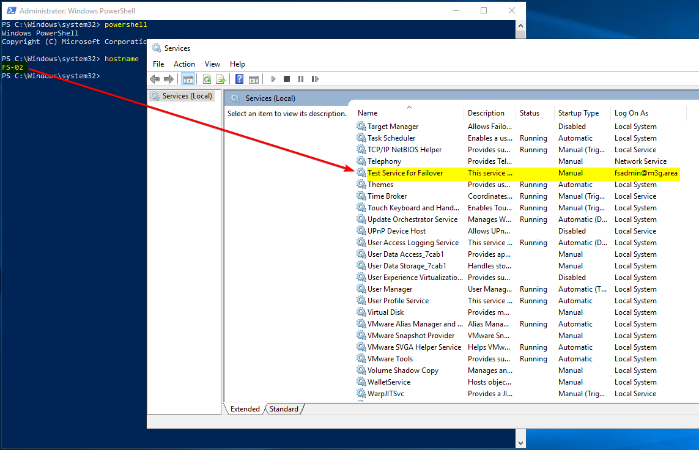Viewport: 699px width, 450px height.
Task: Click the PowerShell icon in title bar
Action: tap(11, 10)
